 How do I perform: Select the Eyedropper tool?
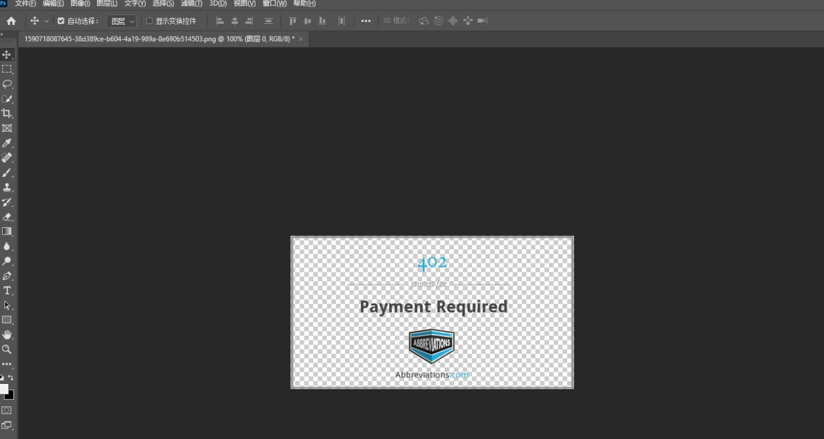pos(7,143)
